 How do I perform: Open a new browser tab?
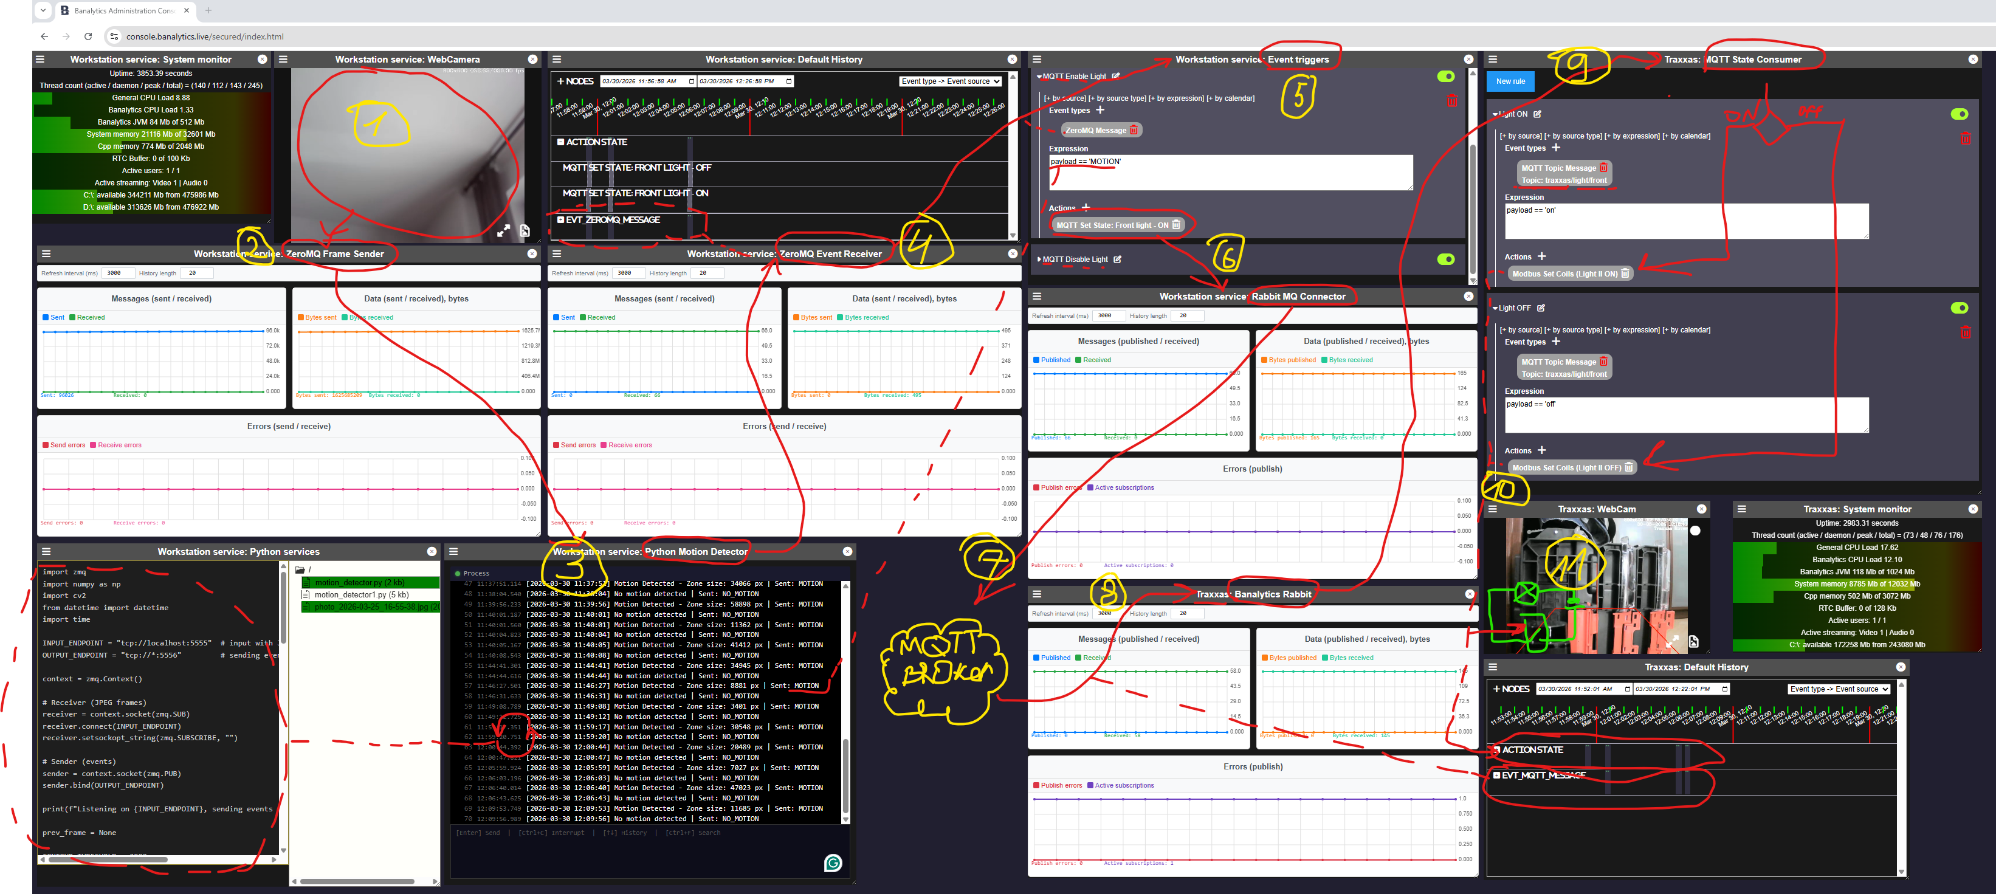pyautogui.click(x=208, y=11)
